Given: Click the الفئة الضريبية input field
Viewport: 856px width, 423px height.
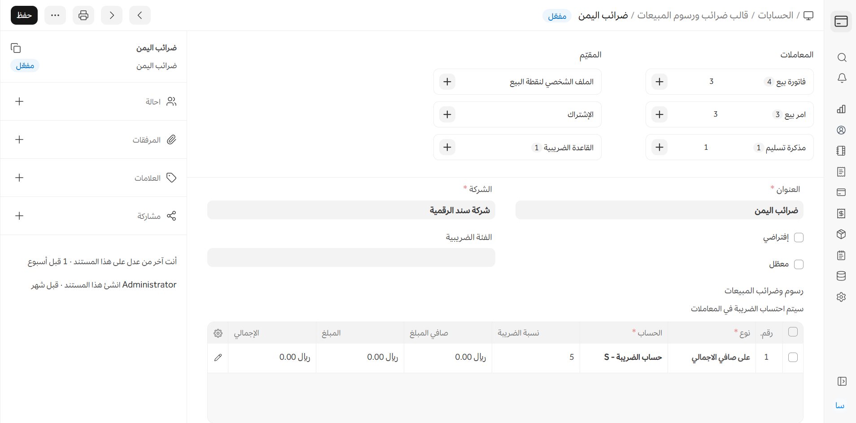Looking at the screenshot, I should (x=351, y=257).
